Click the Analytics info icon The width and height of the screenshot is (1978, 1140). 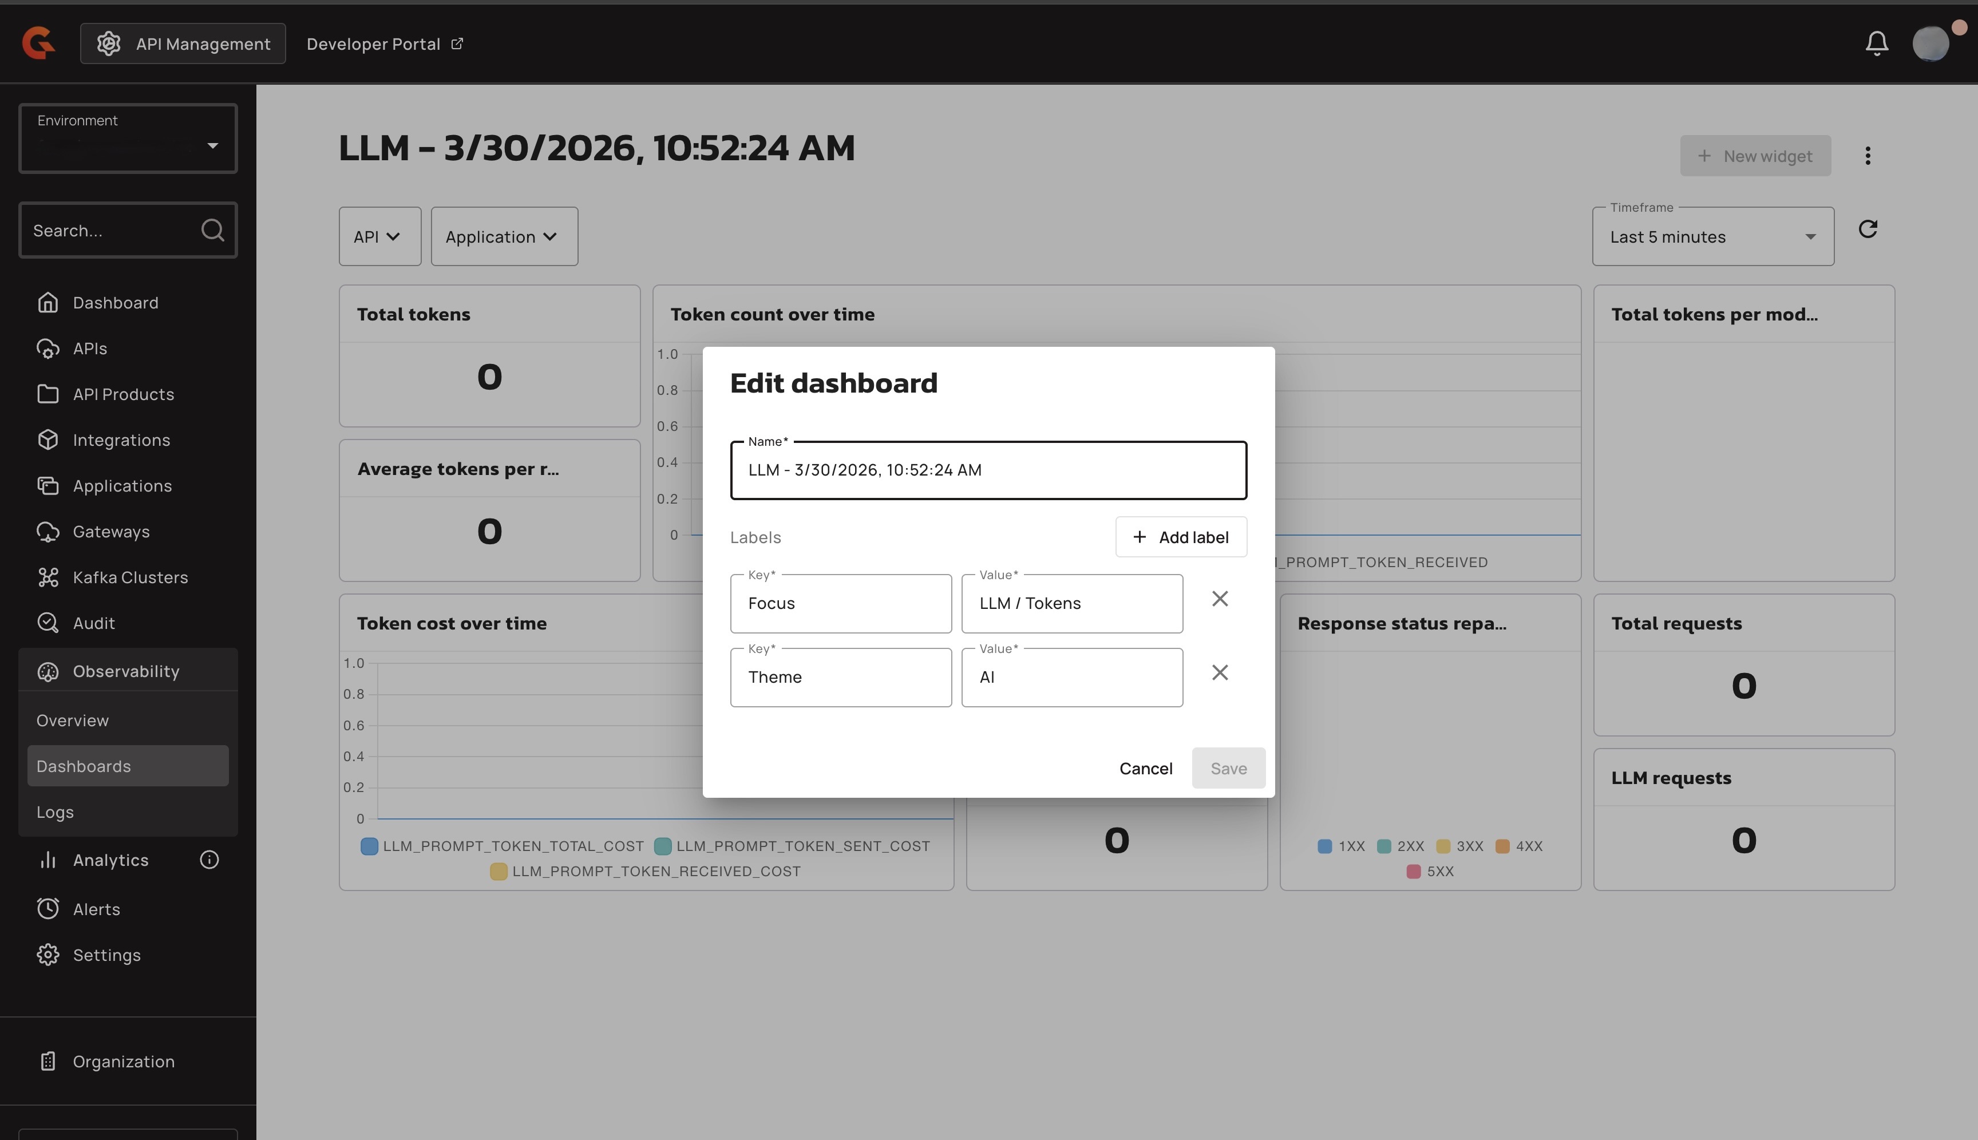[209, 860]
